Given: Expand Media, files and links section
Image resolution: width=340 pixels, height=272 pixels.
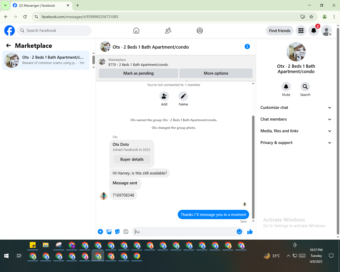Looking at the screenshot, I should point(296,131).
